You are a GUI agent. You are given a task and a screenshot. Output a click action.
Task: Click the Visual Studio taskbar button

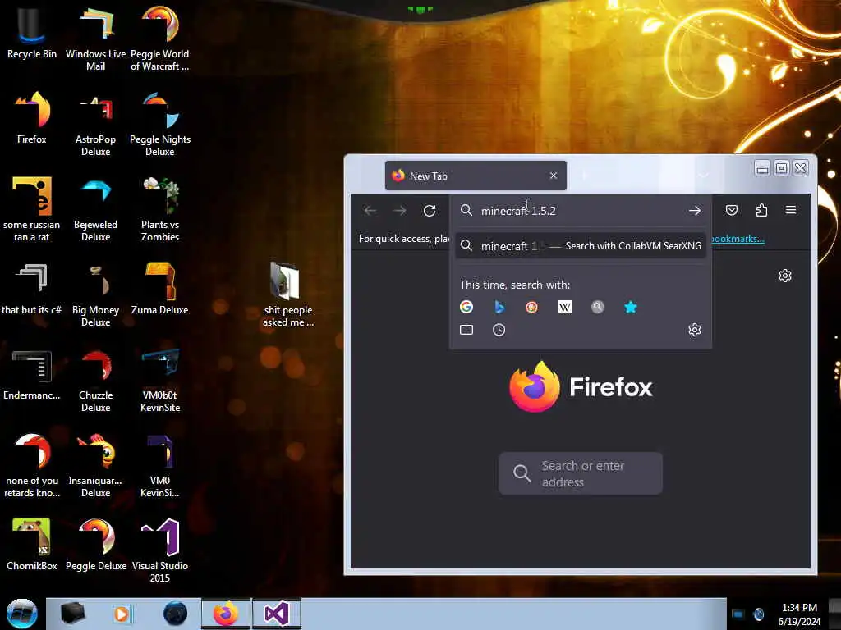pyautogui.click(x=277, y=614)
